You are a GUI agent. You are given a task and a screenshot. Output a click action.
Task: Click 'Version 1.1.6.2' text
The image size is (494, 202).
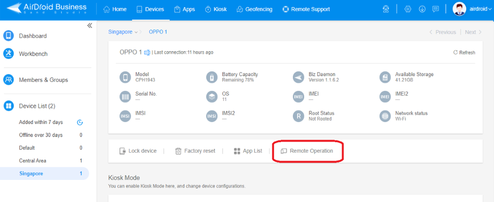tap(324, 80)
